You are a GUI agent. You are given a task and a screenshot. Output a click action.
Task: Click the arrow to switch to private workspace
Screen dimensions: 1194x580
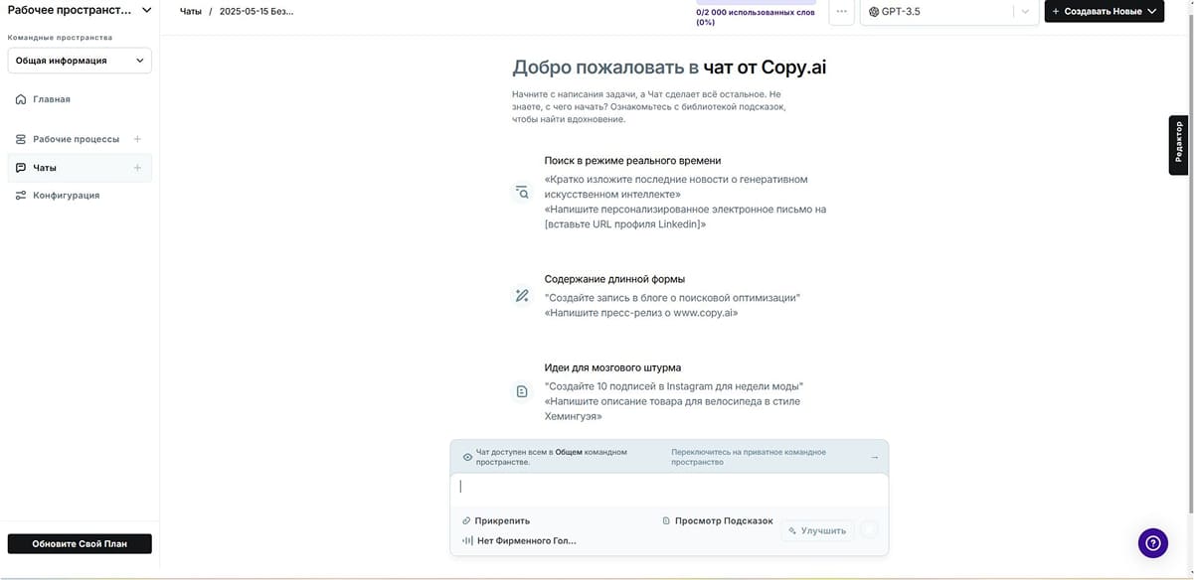(x=874, y=457)
